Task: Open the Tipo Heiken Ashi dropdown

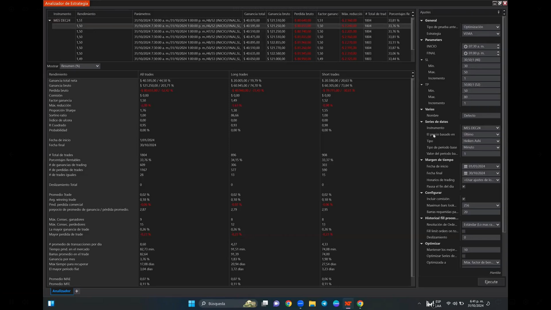Action: tap(481, 141)
